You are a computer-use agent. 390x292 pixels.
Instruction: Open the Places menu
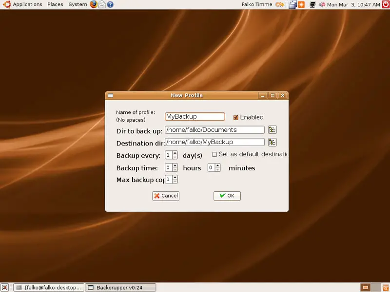tap(55, 4)
